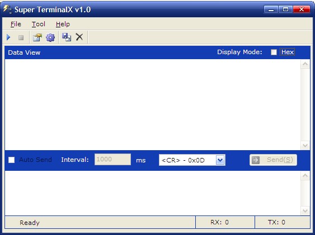Open settings via the blue gear icon
The height and width of the screenshot is (235, 315).
point(50,37)
